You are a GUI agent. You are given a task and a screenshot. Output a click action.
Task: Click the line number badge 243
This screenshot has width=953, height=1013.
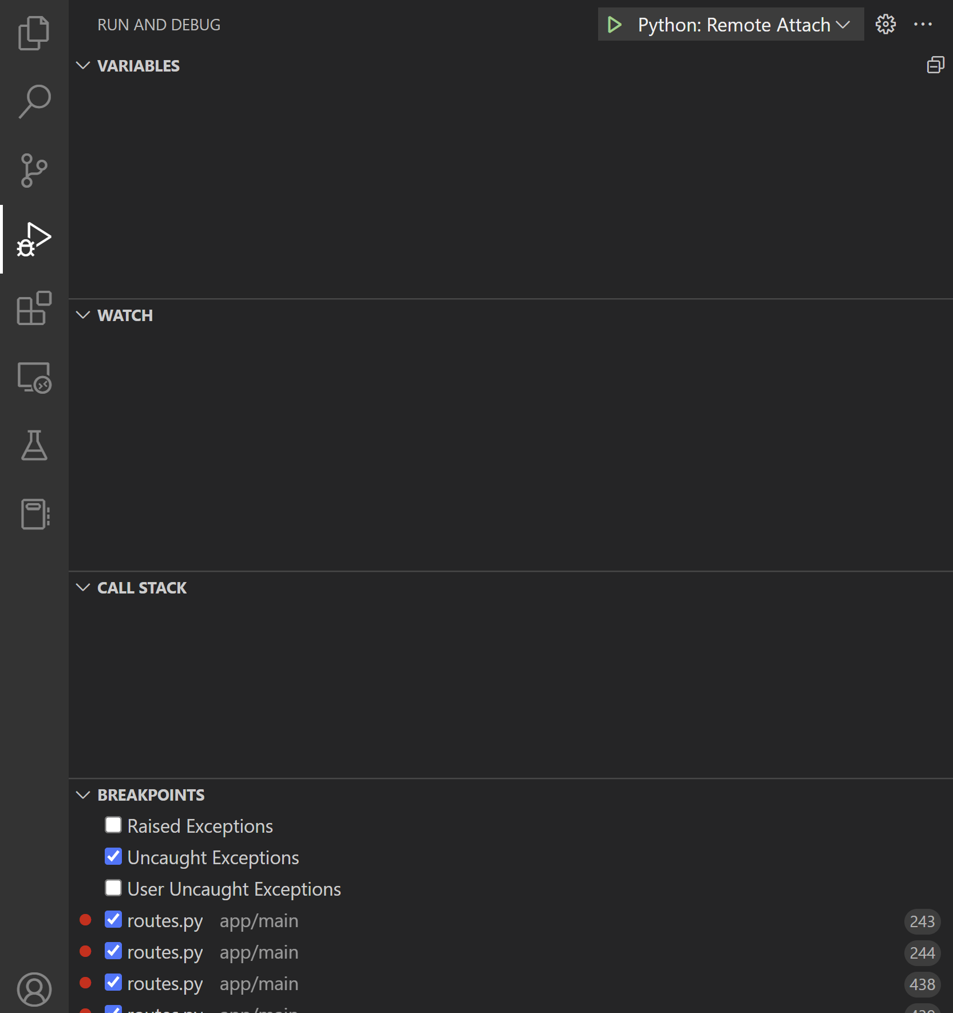(922, 921)
